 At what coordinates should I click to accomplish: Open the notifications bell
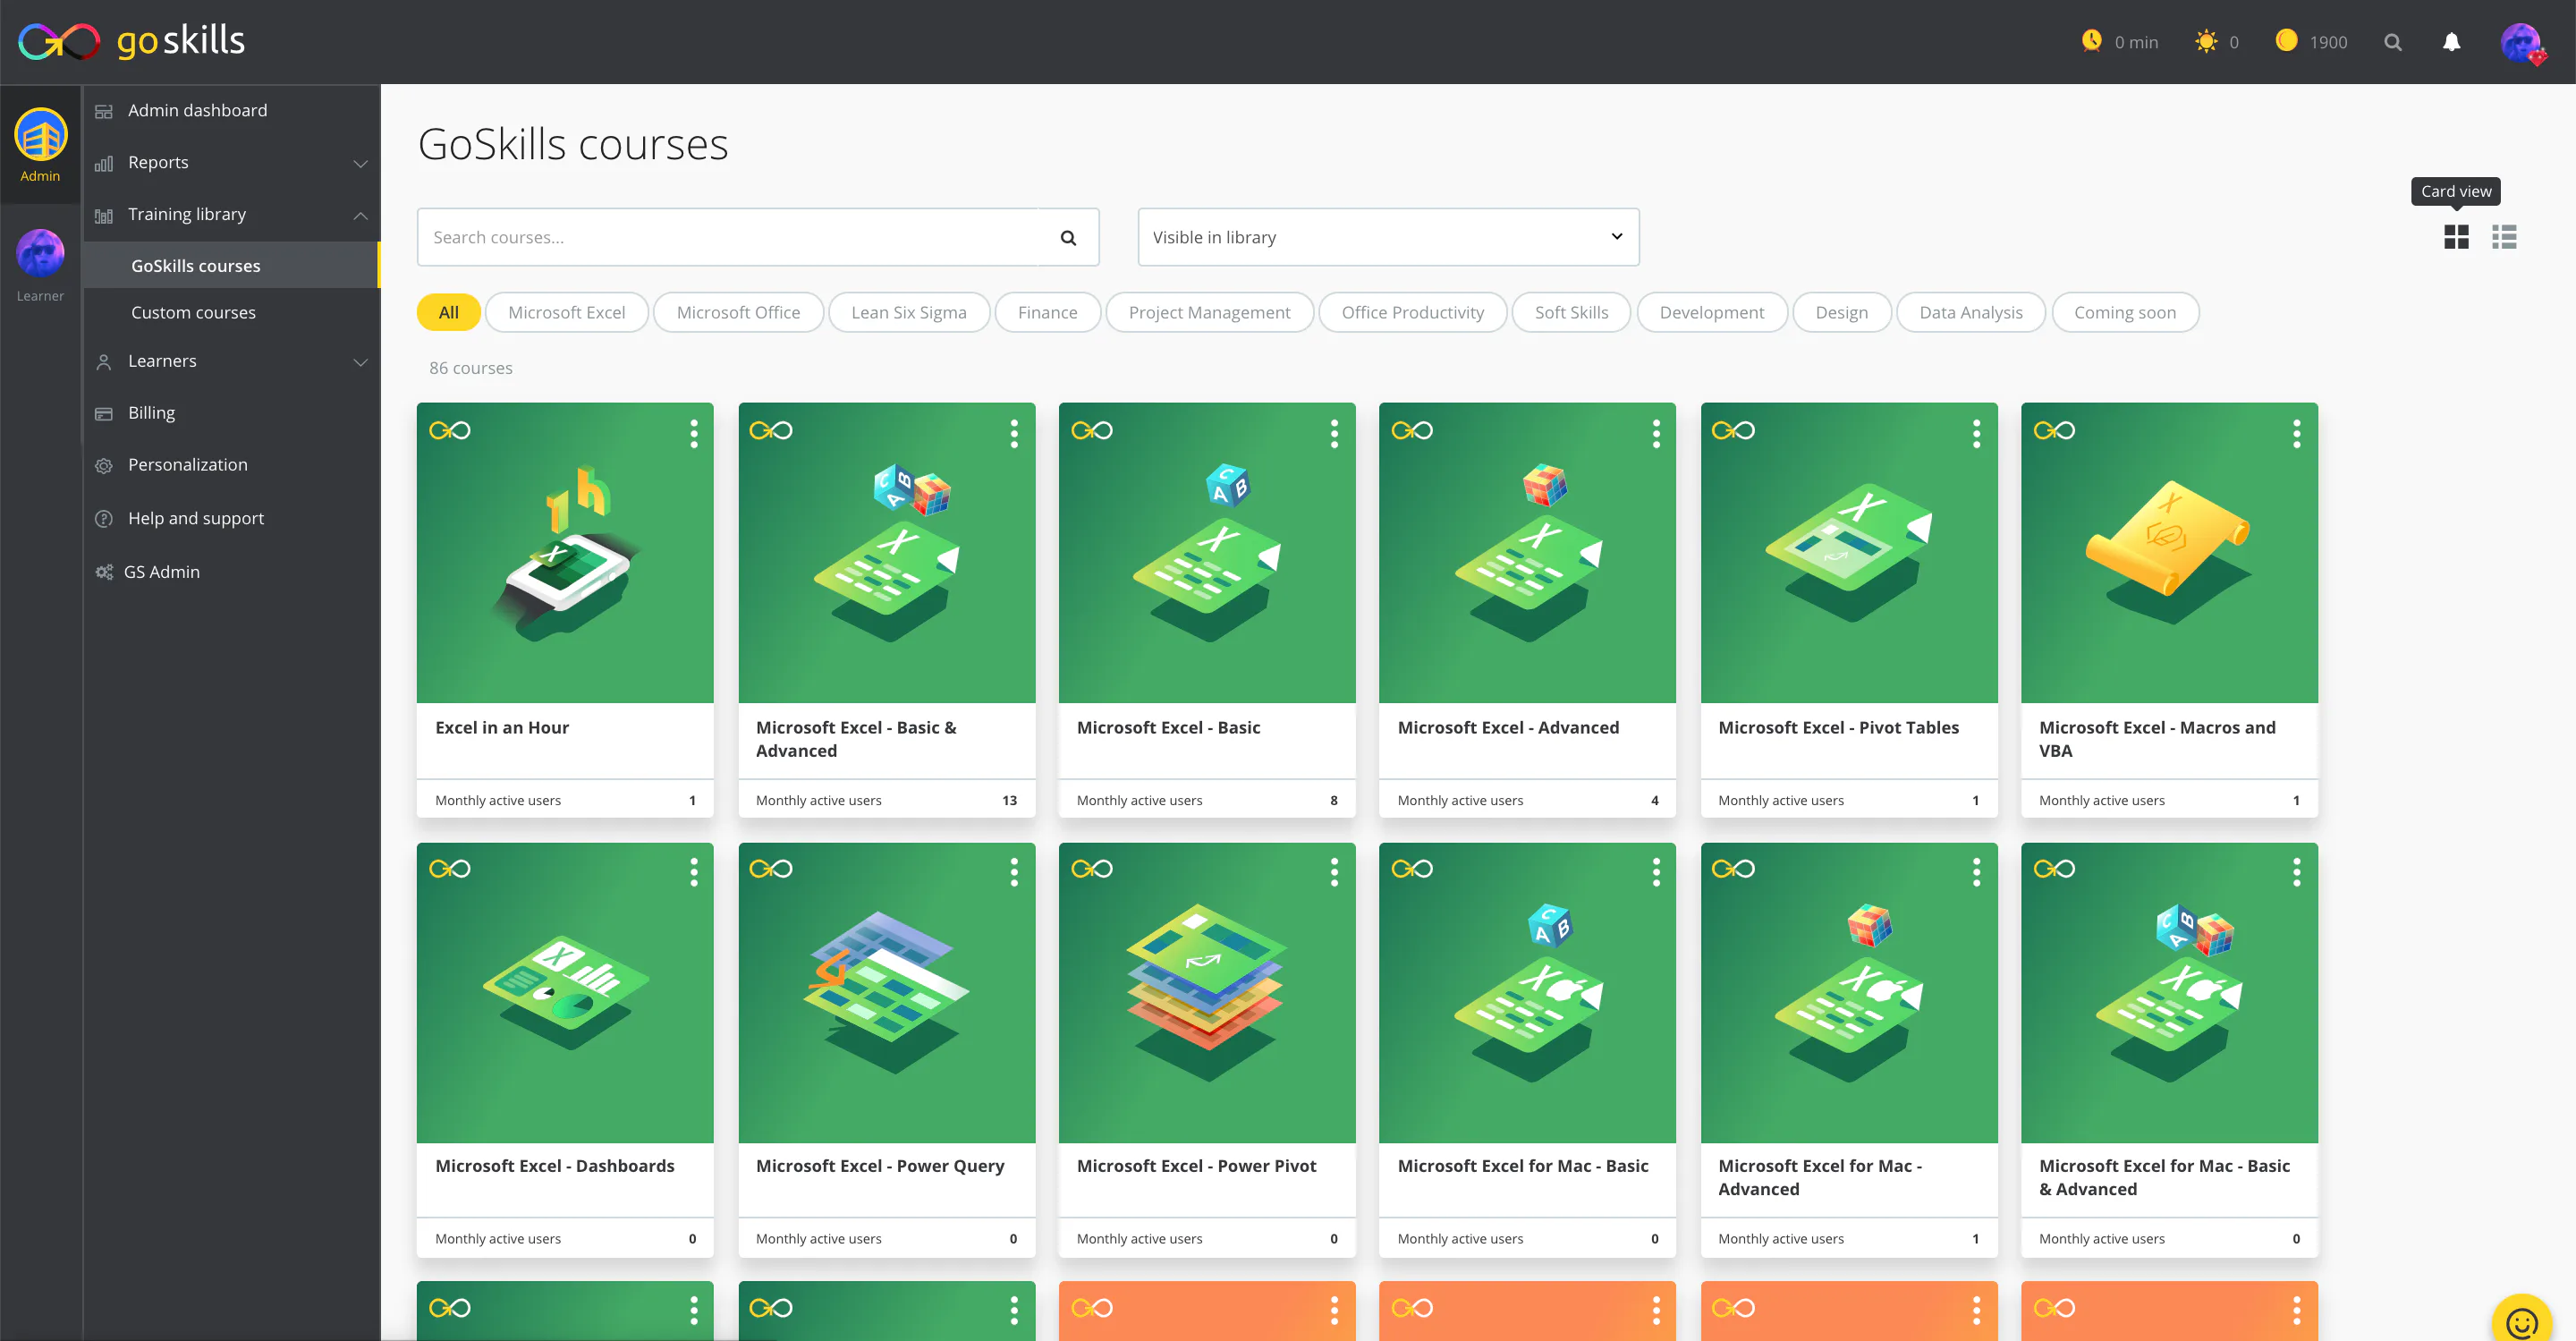pos(2451,42)
